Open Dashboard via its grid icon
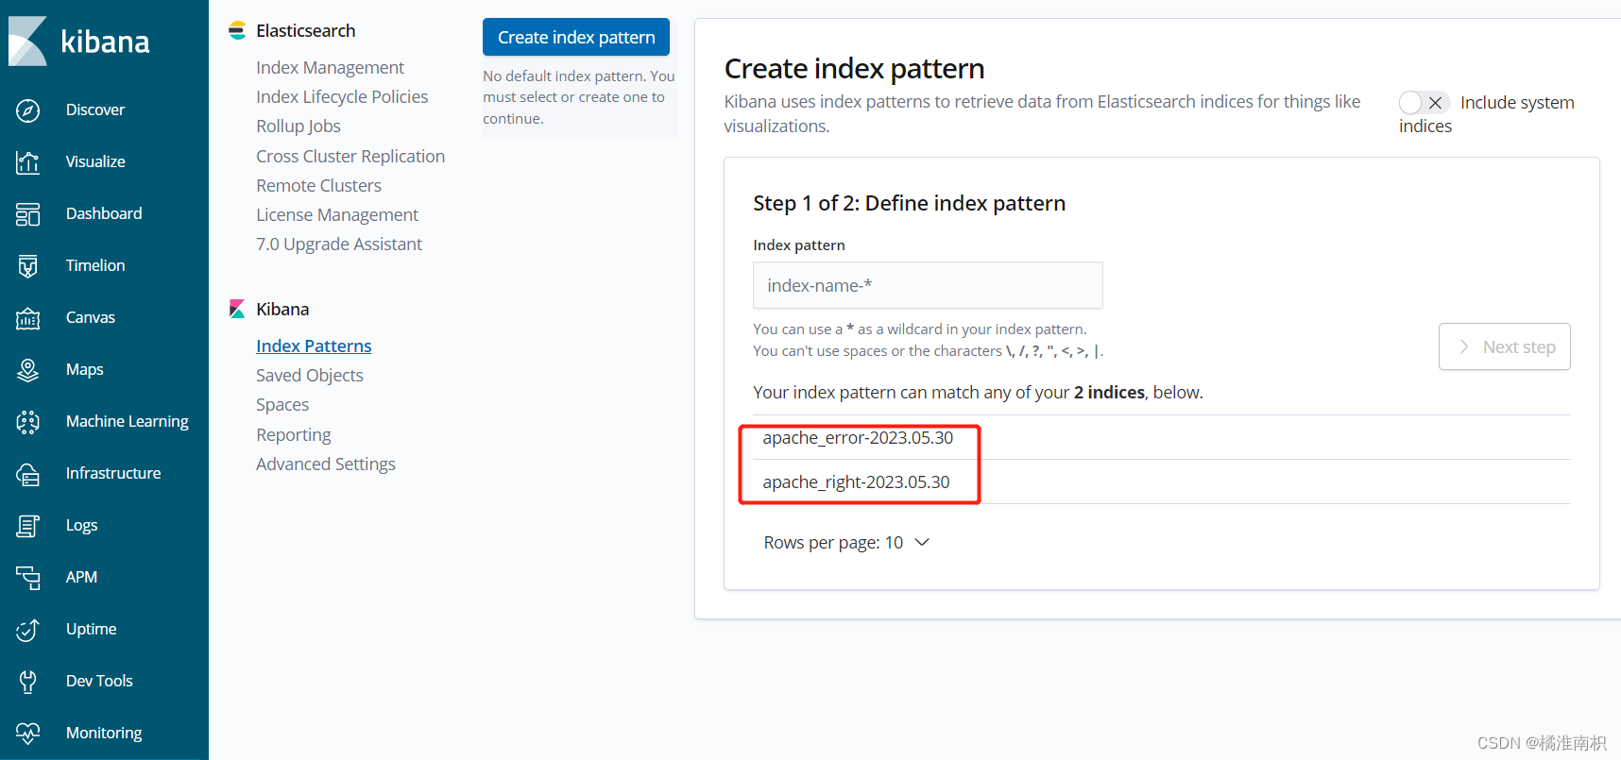The width and height of the screenshot is (1621, 760). 28,214
